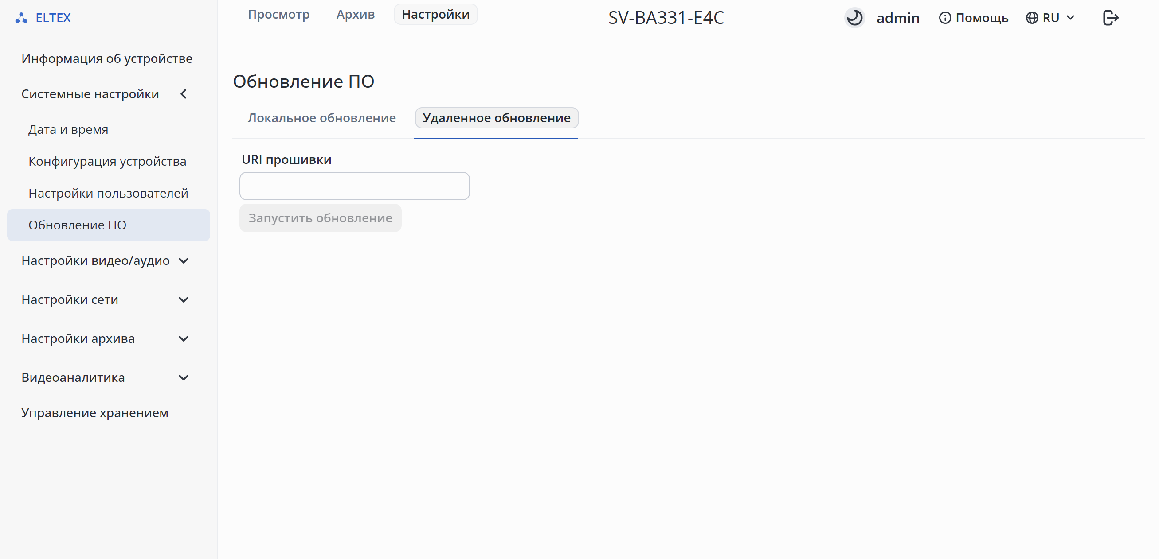Click the globe language icon
Image resolution: width=1159 pixels, height=559 pixels.
point(1032,18)
